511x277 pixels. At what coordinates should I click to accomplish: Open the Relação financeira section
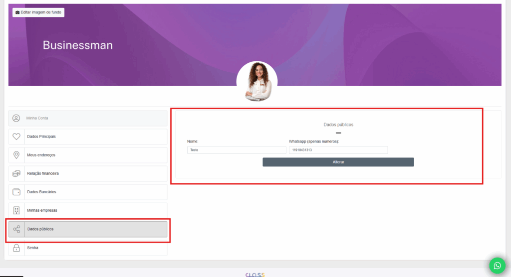(x=88, y=173)
